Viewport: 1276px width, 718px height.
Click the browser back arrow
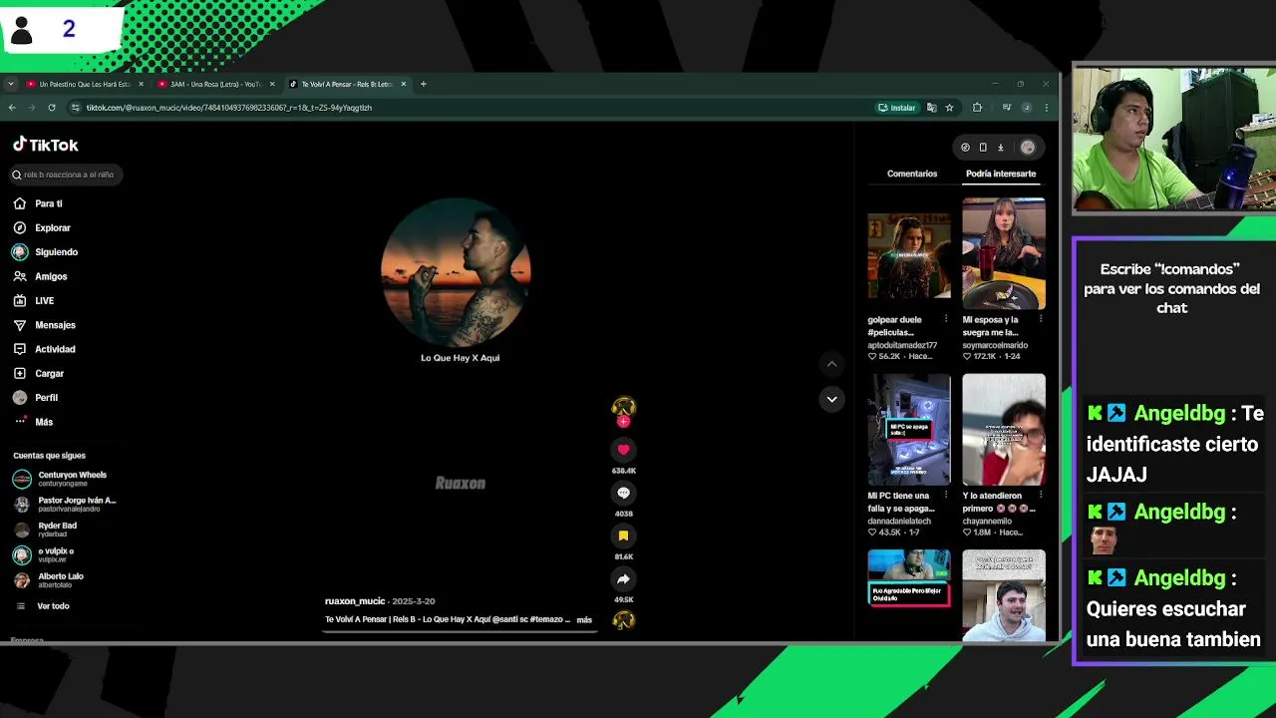point(12,108)
